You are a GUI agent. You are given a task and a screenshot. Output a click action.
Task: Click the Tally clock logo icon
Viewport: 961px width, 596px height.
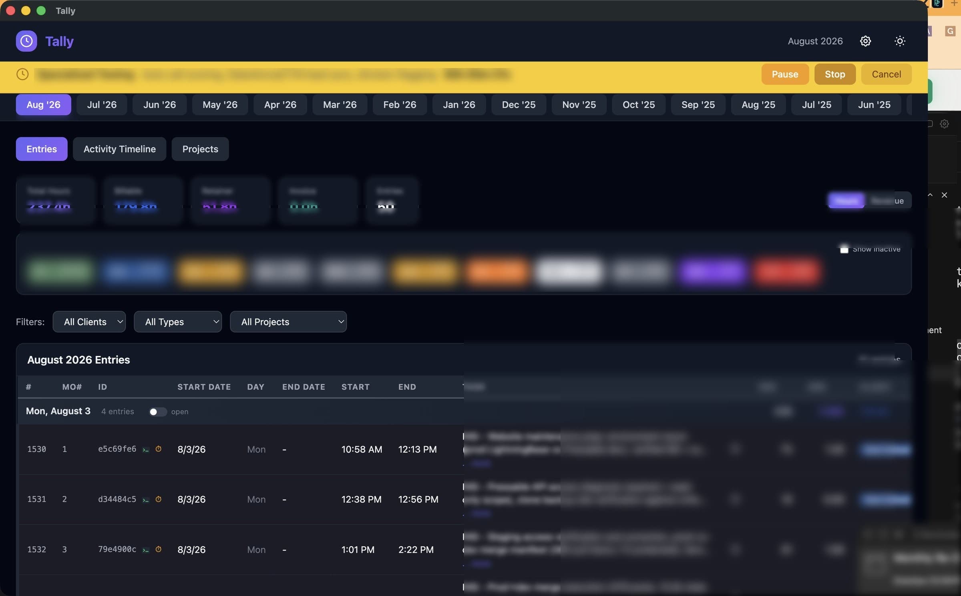(26, 41)
